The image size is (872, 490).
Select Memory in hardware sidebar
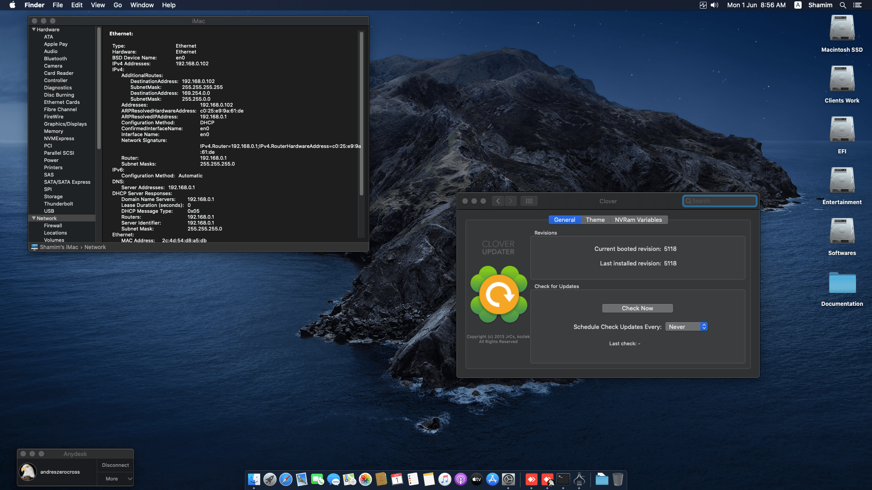click(x=54, y=131)
